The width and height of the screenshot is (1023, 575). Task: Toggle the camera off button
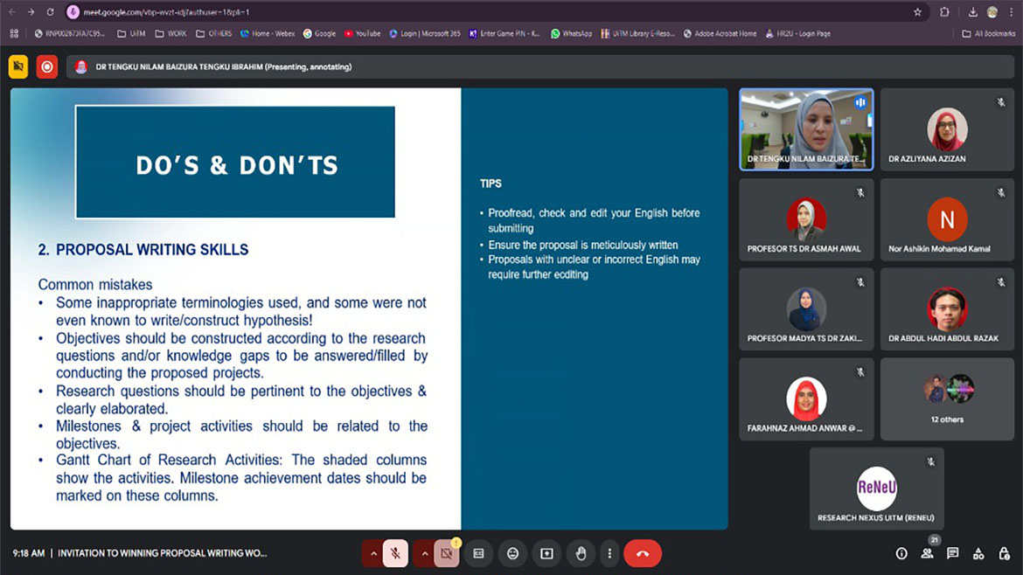[446, 553]
